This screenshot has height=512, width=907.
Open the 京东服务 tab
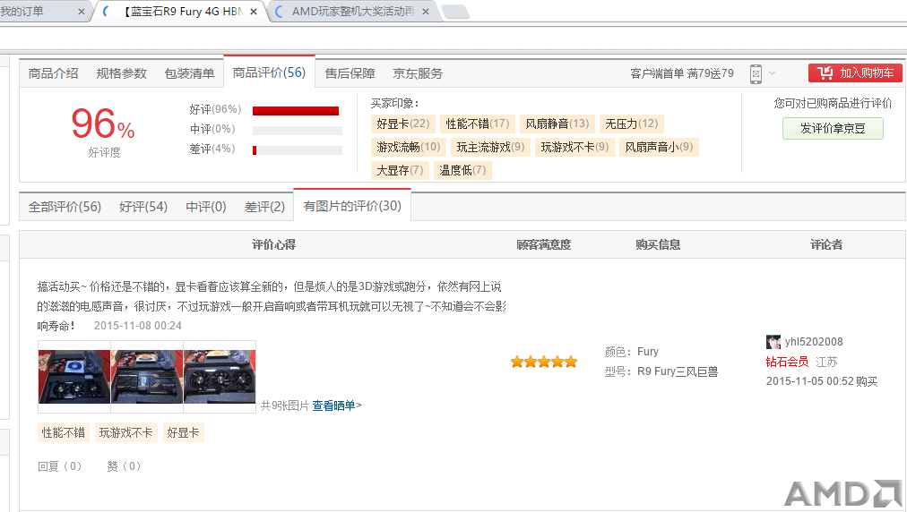tap(418, 73)
